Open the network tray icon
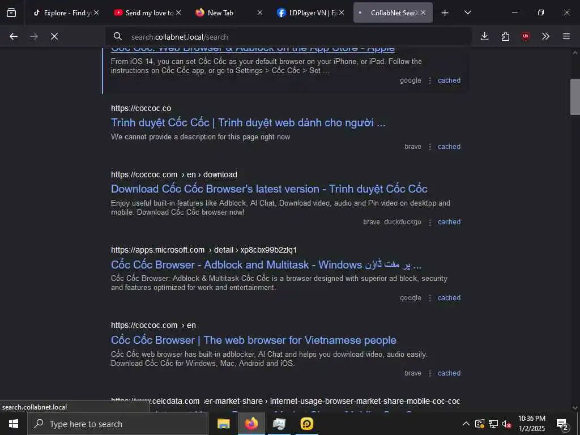This screenshot has height=435, width=580. (x=493, y=424)
